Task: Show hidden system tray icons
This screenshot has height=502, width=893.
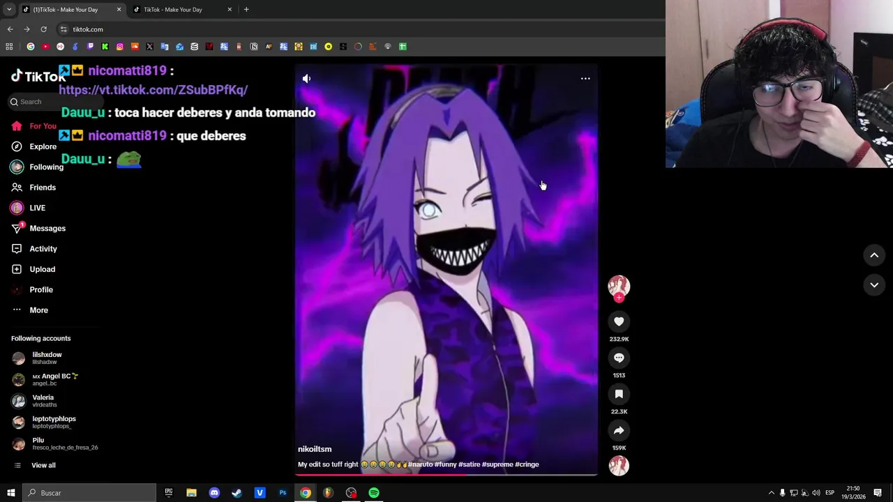Action: point(771,493)
